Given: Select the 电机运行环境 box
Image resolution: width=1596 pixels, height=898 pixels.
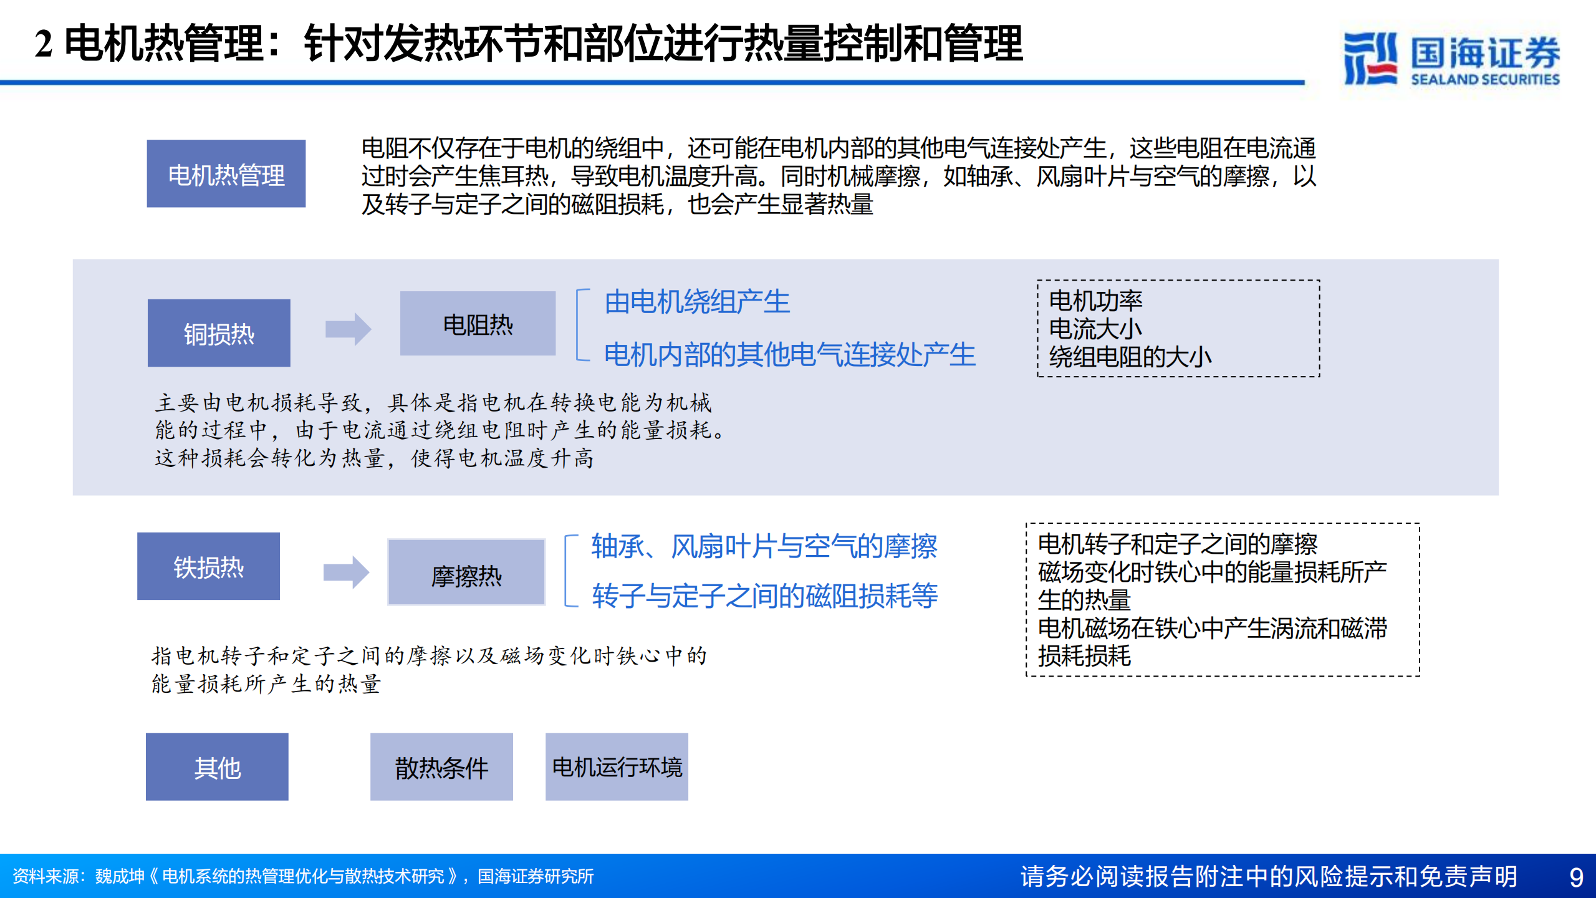Looking at the screenshot, I should 617,768.
